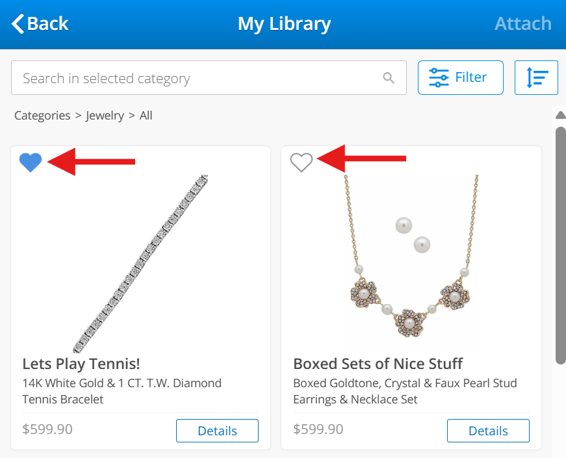The image size is (566, 458).
Task: Favorite the Boxed Sets necklace heart
Action: click(x=302, y=162)
